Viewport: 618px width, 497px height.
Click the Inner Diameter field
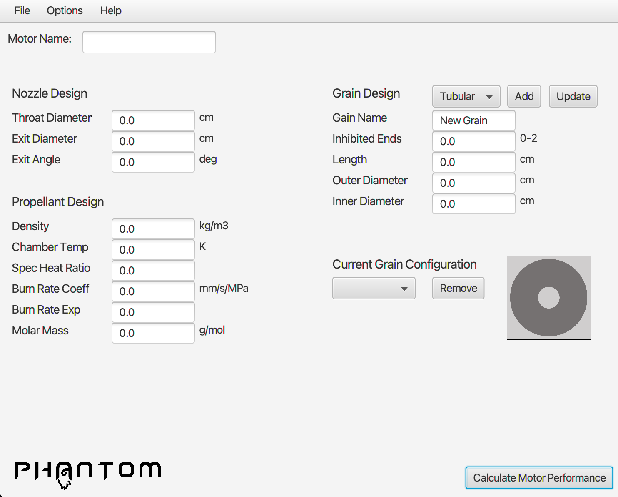(474, 204)
